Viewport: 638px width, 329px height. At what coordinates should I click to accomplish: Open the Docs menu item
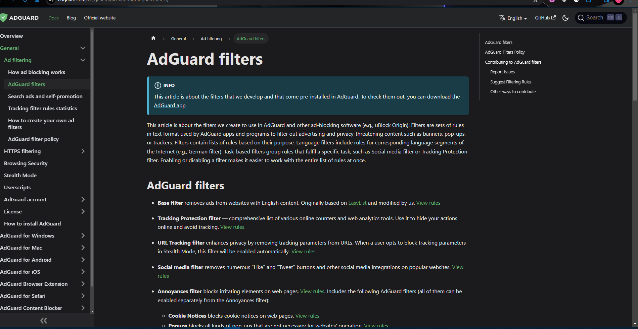(x=53, y=18)
